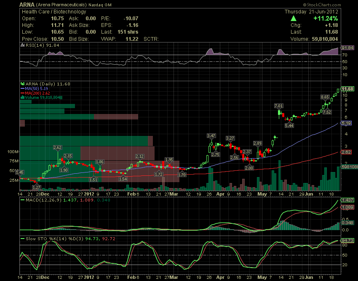
Task: Click the 1.72 price label
Action: 159,174
